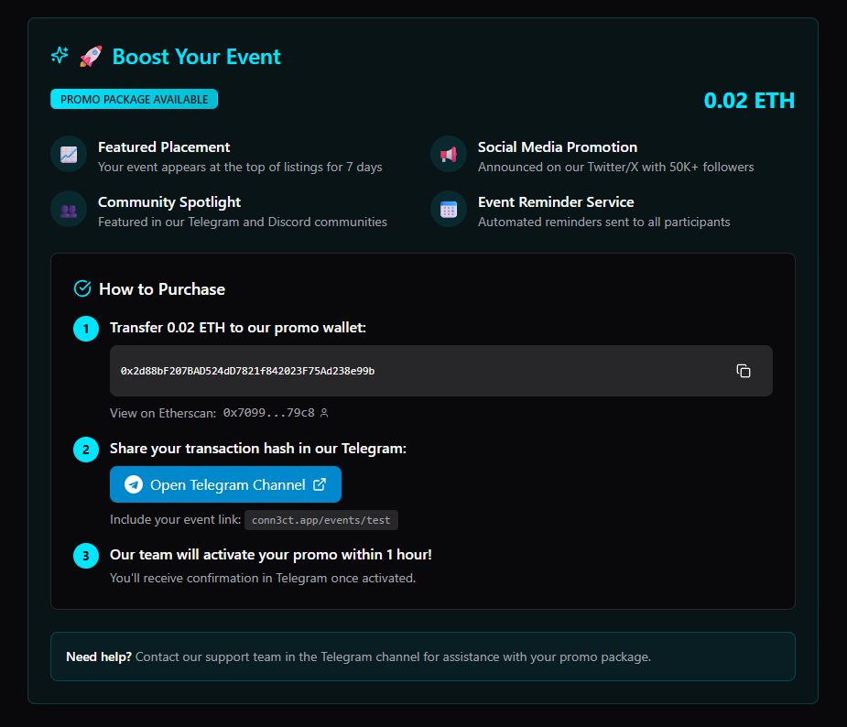Click the 0.02 ETH price label
The image size is (847, 727).
[x=749, y=101]
